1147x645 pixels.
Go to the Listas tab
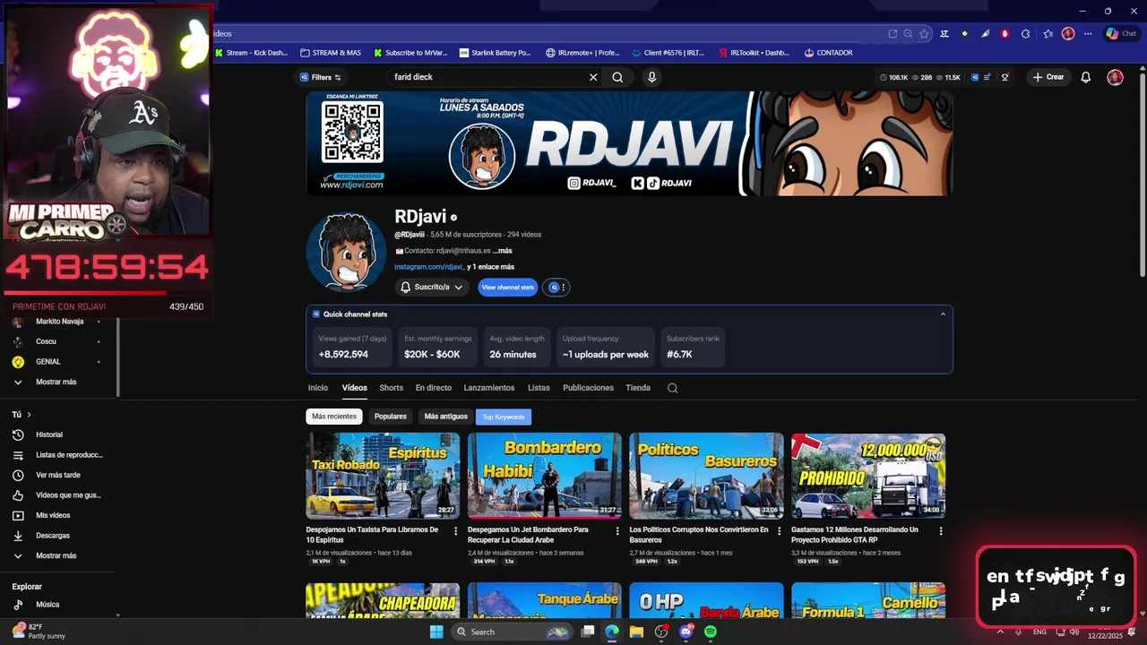[x=539, y=388]
